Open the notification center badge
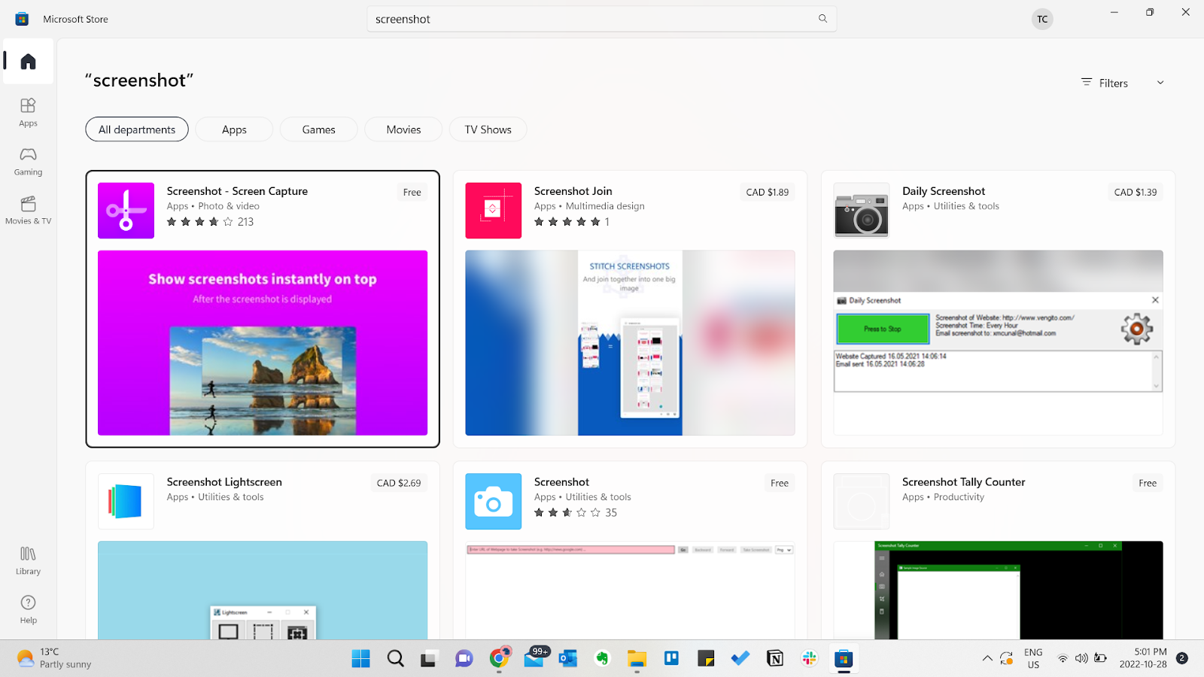 coord(1182,658)
